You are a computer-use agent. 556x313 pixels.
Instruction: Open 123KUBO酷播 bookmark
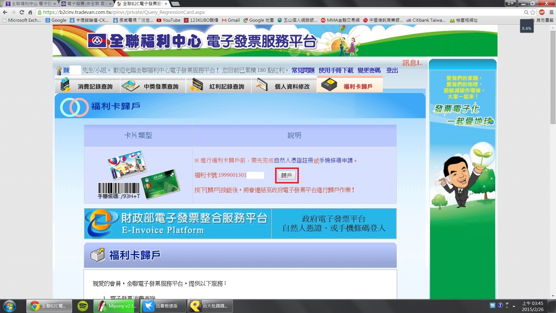click(x=201, y=20)
